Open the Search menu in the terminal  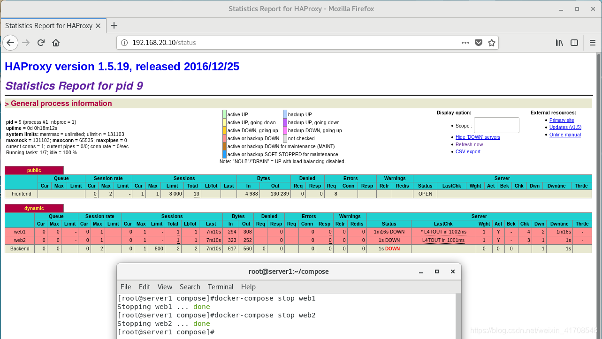pyautogui.click(x=190, y=286)
